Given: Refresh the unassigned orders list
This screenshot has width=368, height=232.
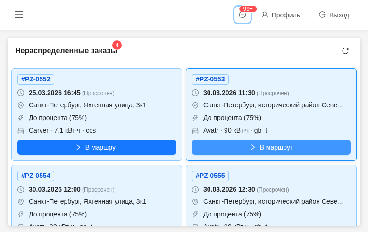Looking at the screenshot, I should (345, 51).
